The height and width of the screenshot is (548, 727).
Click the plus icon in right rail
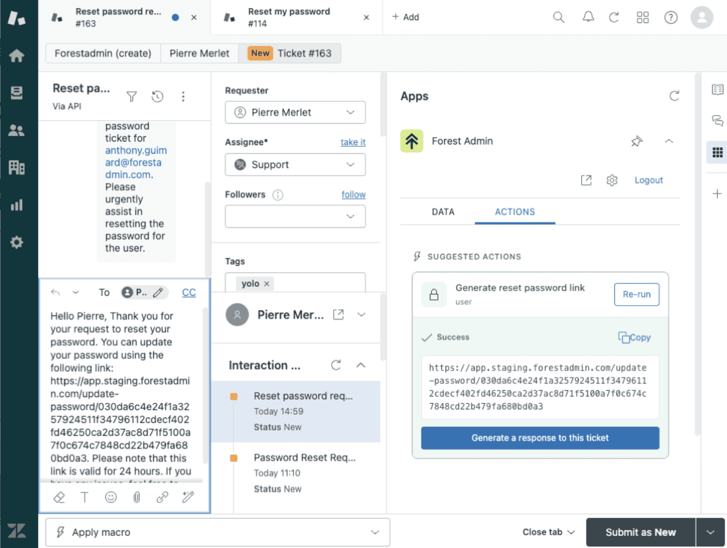tap(717, 194)
